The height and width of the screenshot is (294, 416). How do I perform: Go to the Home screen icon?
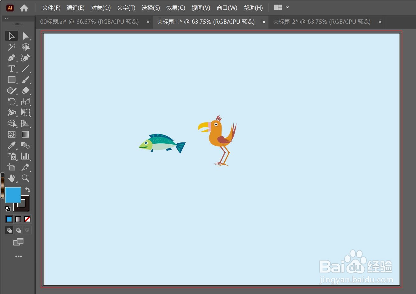pyautogui.click(x=24, y=8)
